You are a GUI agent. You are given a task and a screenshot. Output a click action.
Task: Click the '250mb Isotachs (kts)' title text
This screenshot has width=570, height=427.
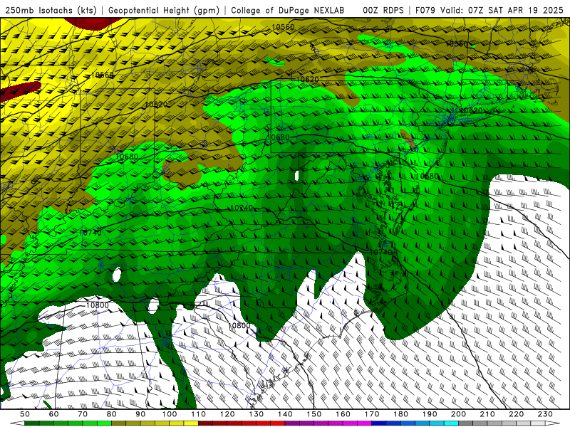click(51, 10)
